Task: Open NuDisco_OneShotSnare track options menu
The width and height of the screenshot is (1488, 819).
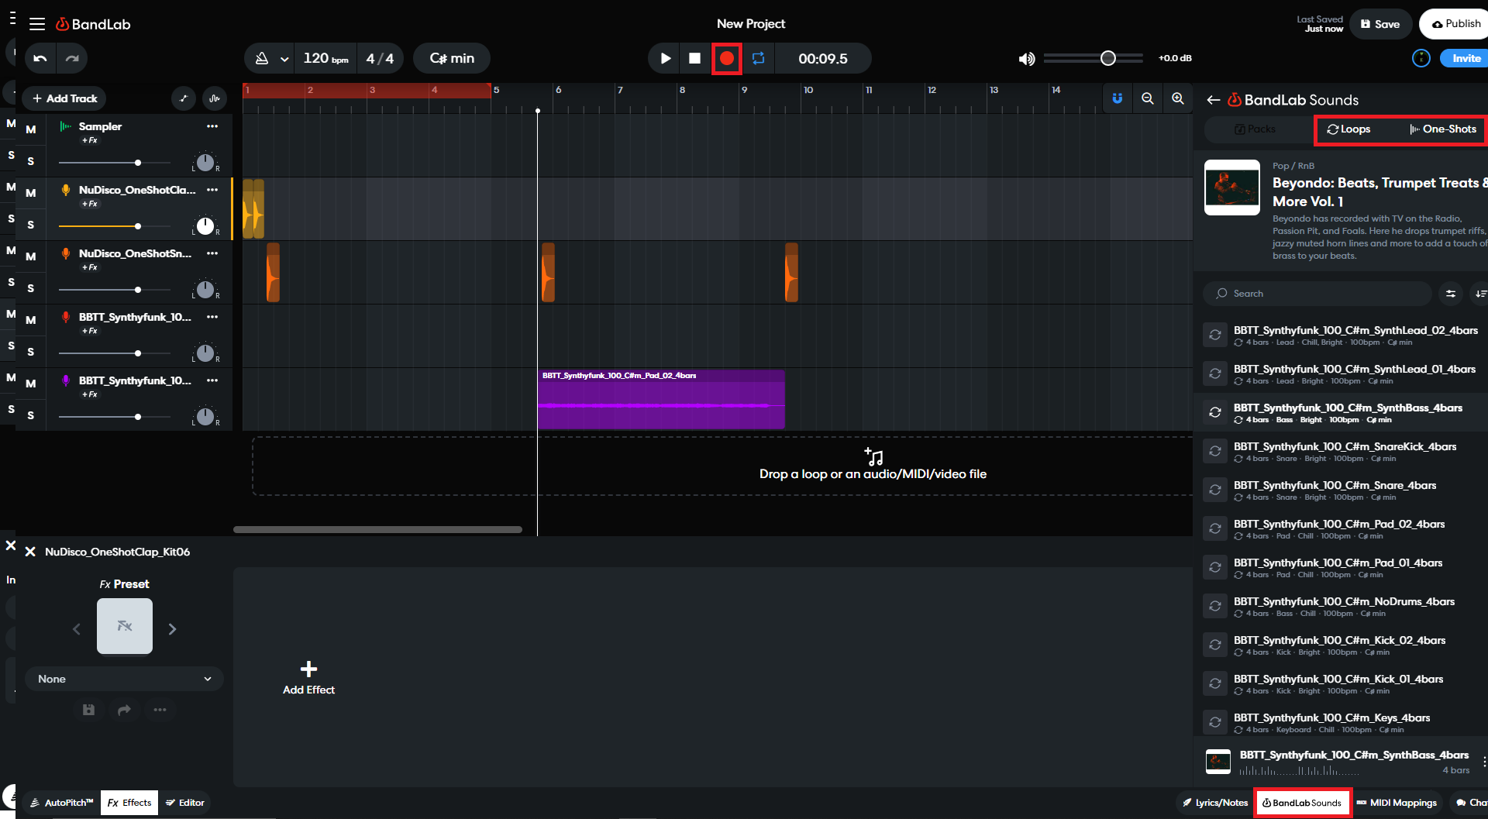Action: [212, 253]
